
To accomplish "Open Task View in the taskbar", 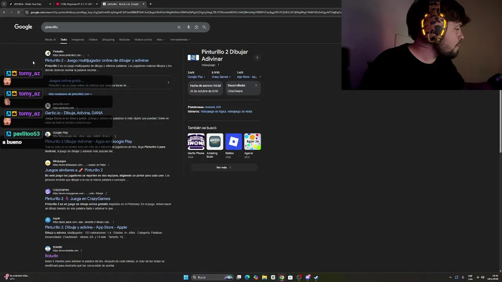I will 238,277.
